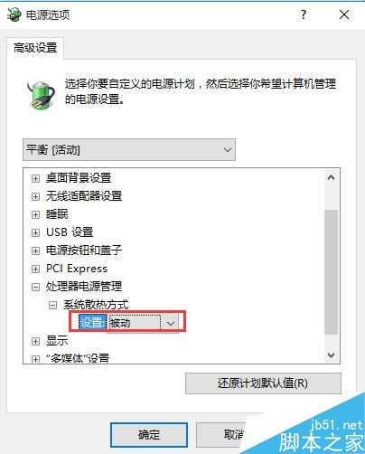Expand the USB 设置 node
This screenshot has width=365, height=454.
pos(35,232)
